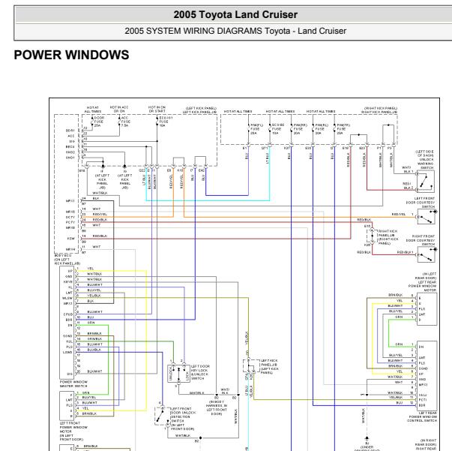Click the 'RIGHT FRONT DOOR COURTESY SWITCH' label
The height and width of the screenshot is (451, 452).
coord(421,240)
